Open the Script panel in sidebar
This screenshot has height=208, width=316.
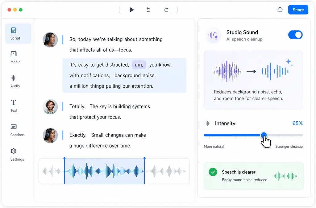[18, 33]
